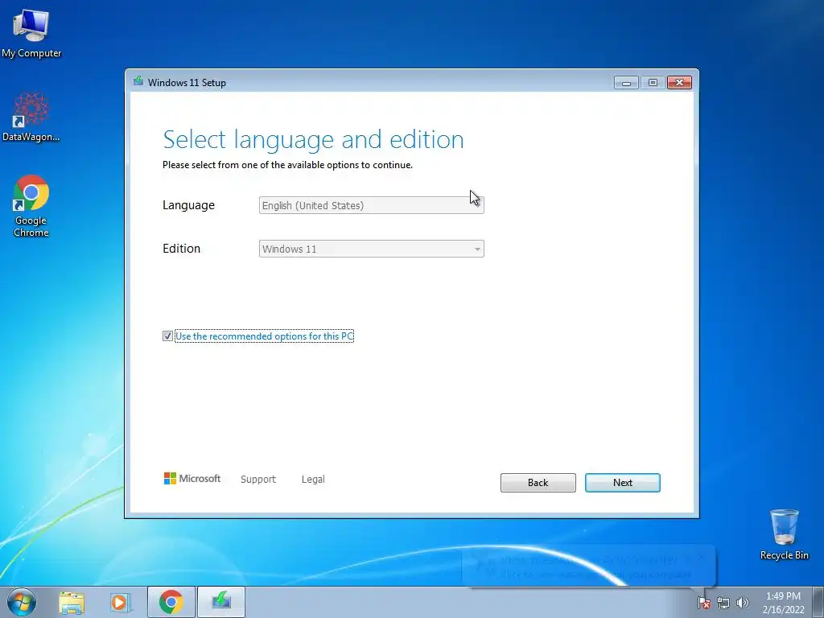Click the 'Use the recommended options' label
This screenshot has width=824, height=618.
(x=264, y=336)
